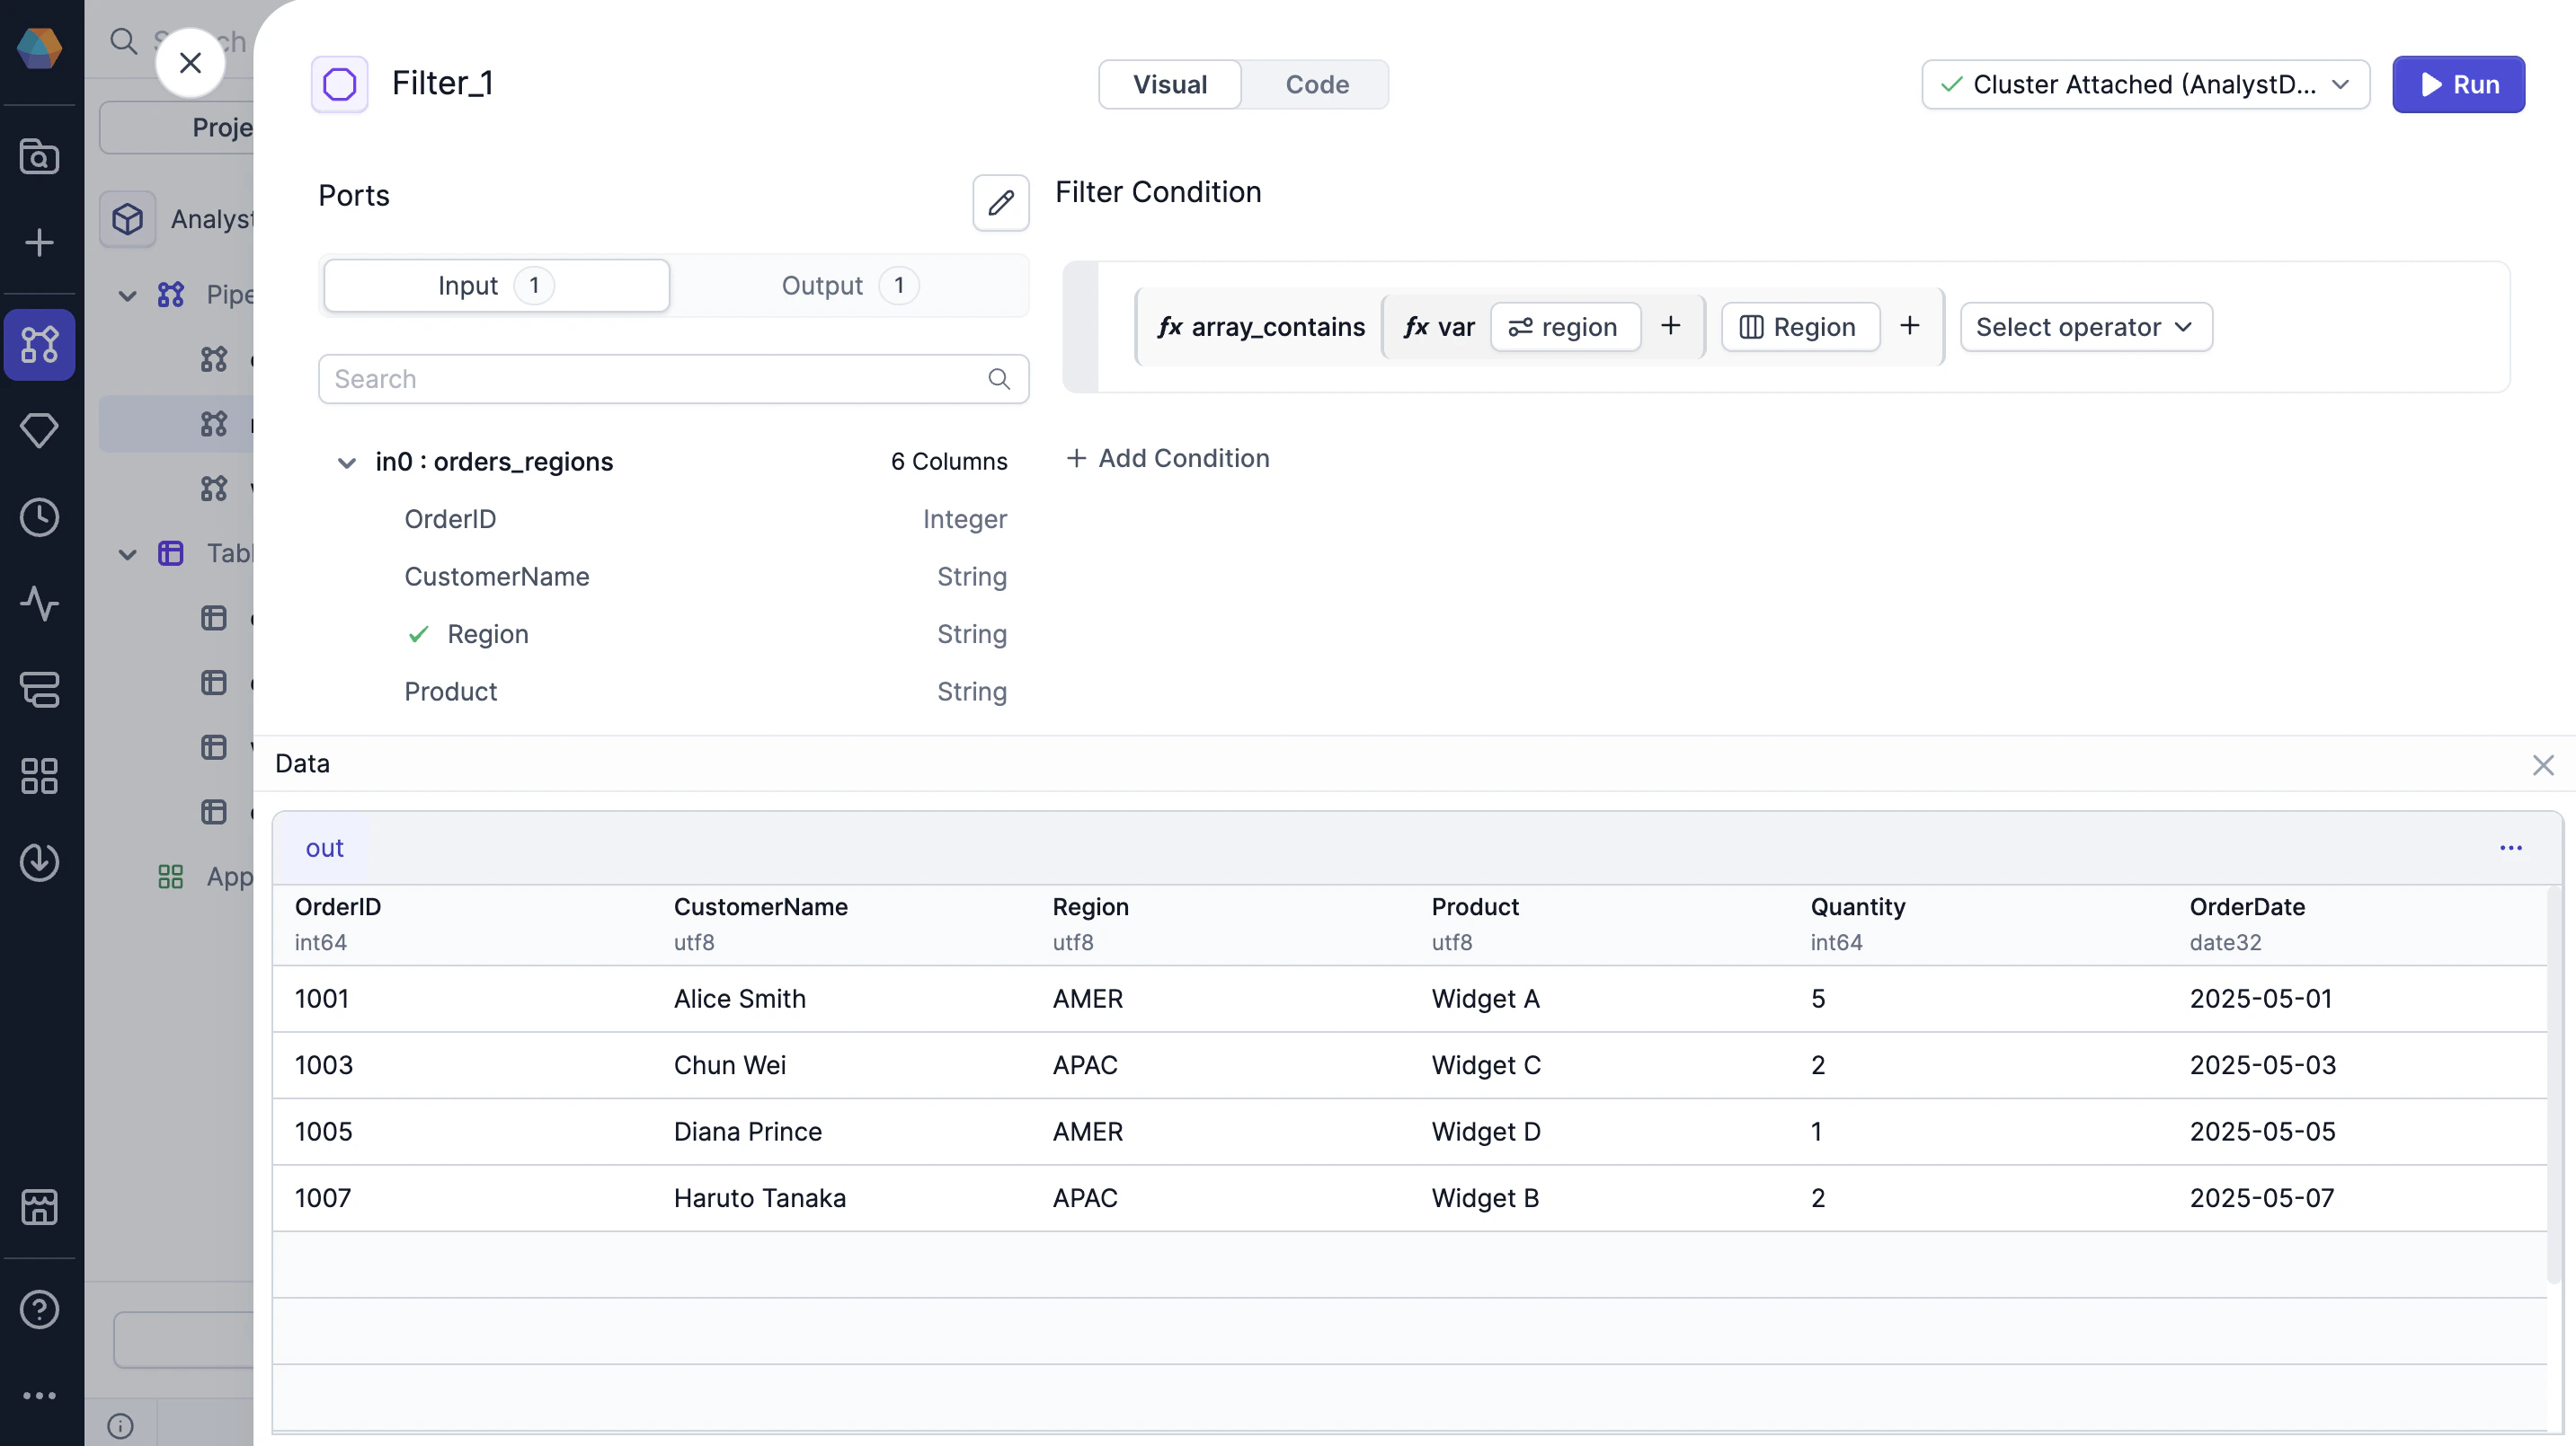Click Add Condition link

point(1167,458)
